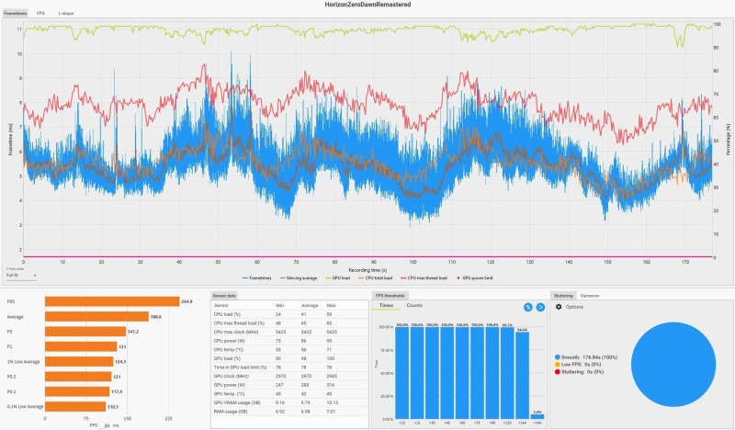Image resolution: width=735 pixels, height=430 pixels.
Task: Select the Sensor data tab
Action: coord(224,296)
